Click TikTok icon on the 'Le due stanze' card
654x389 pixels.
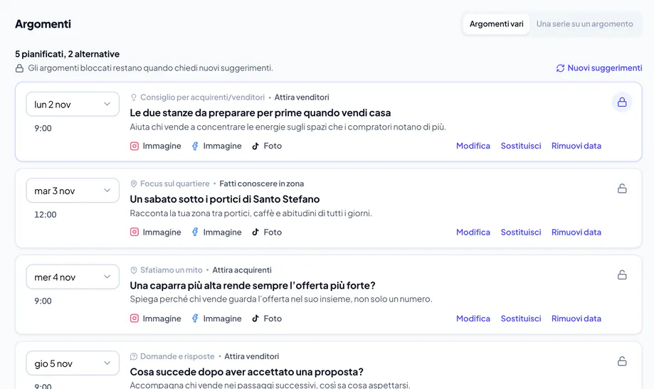[255, 146]
